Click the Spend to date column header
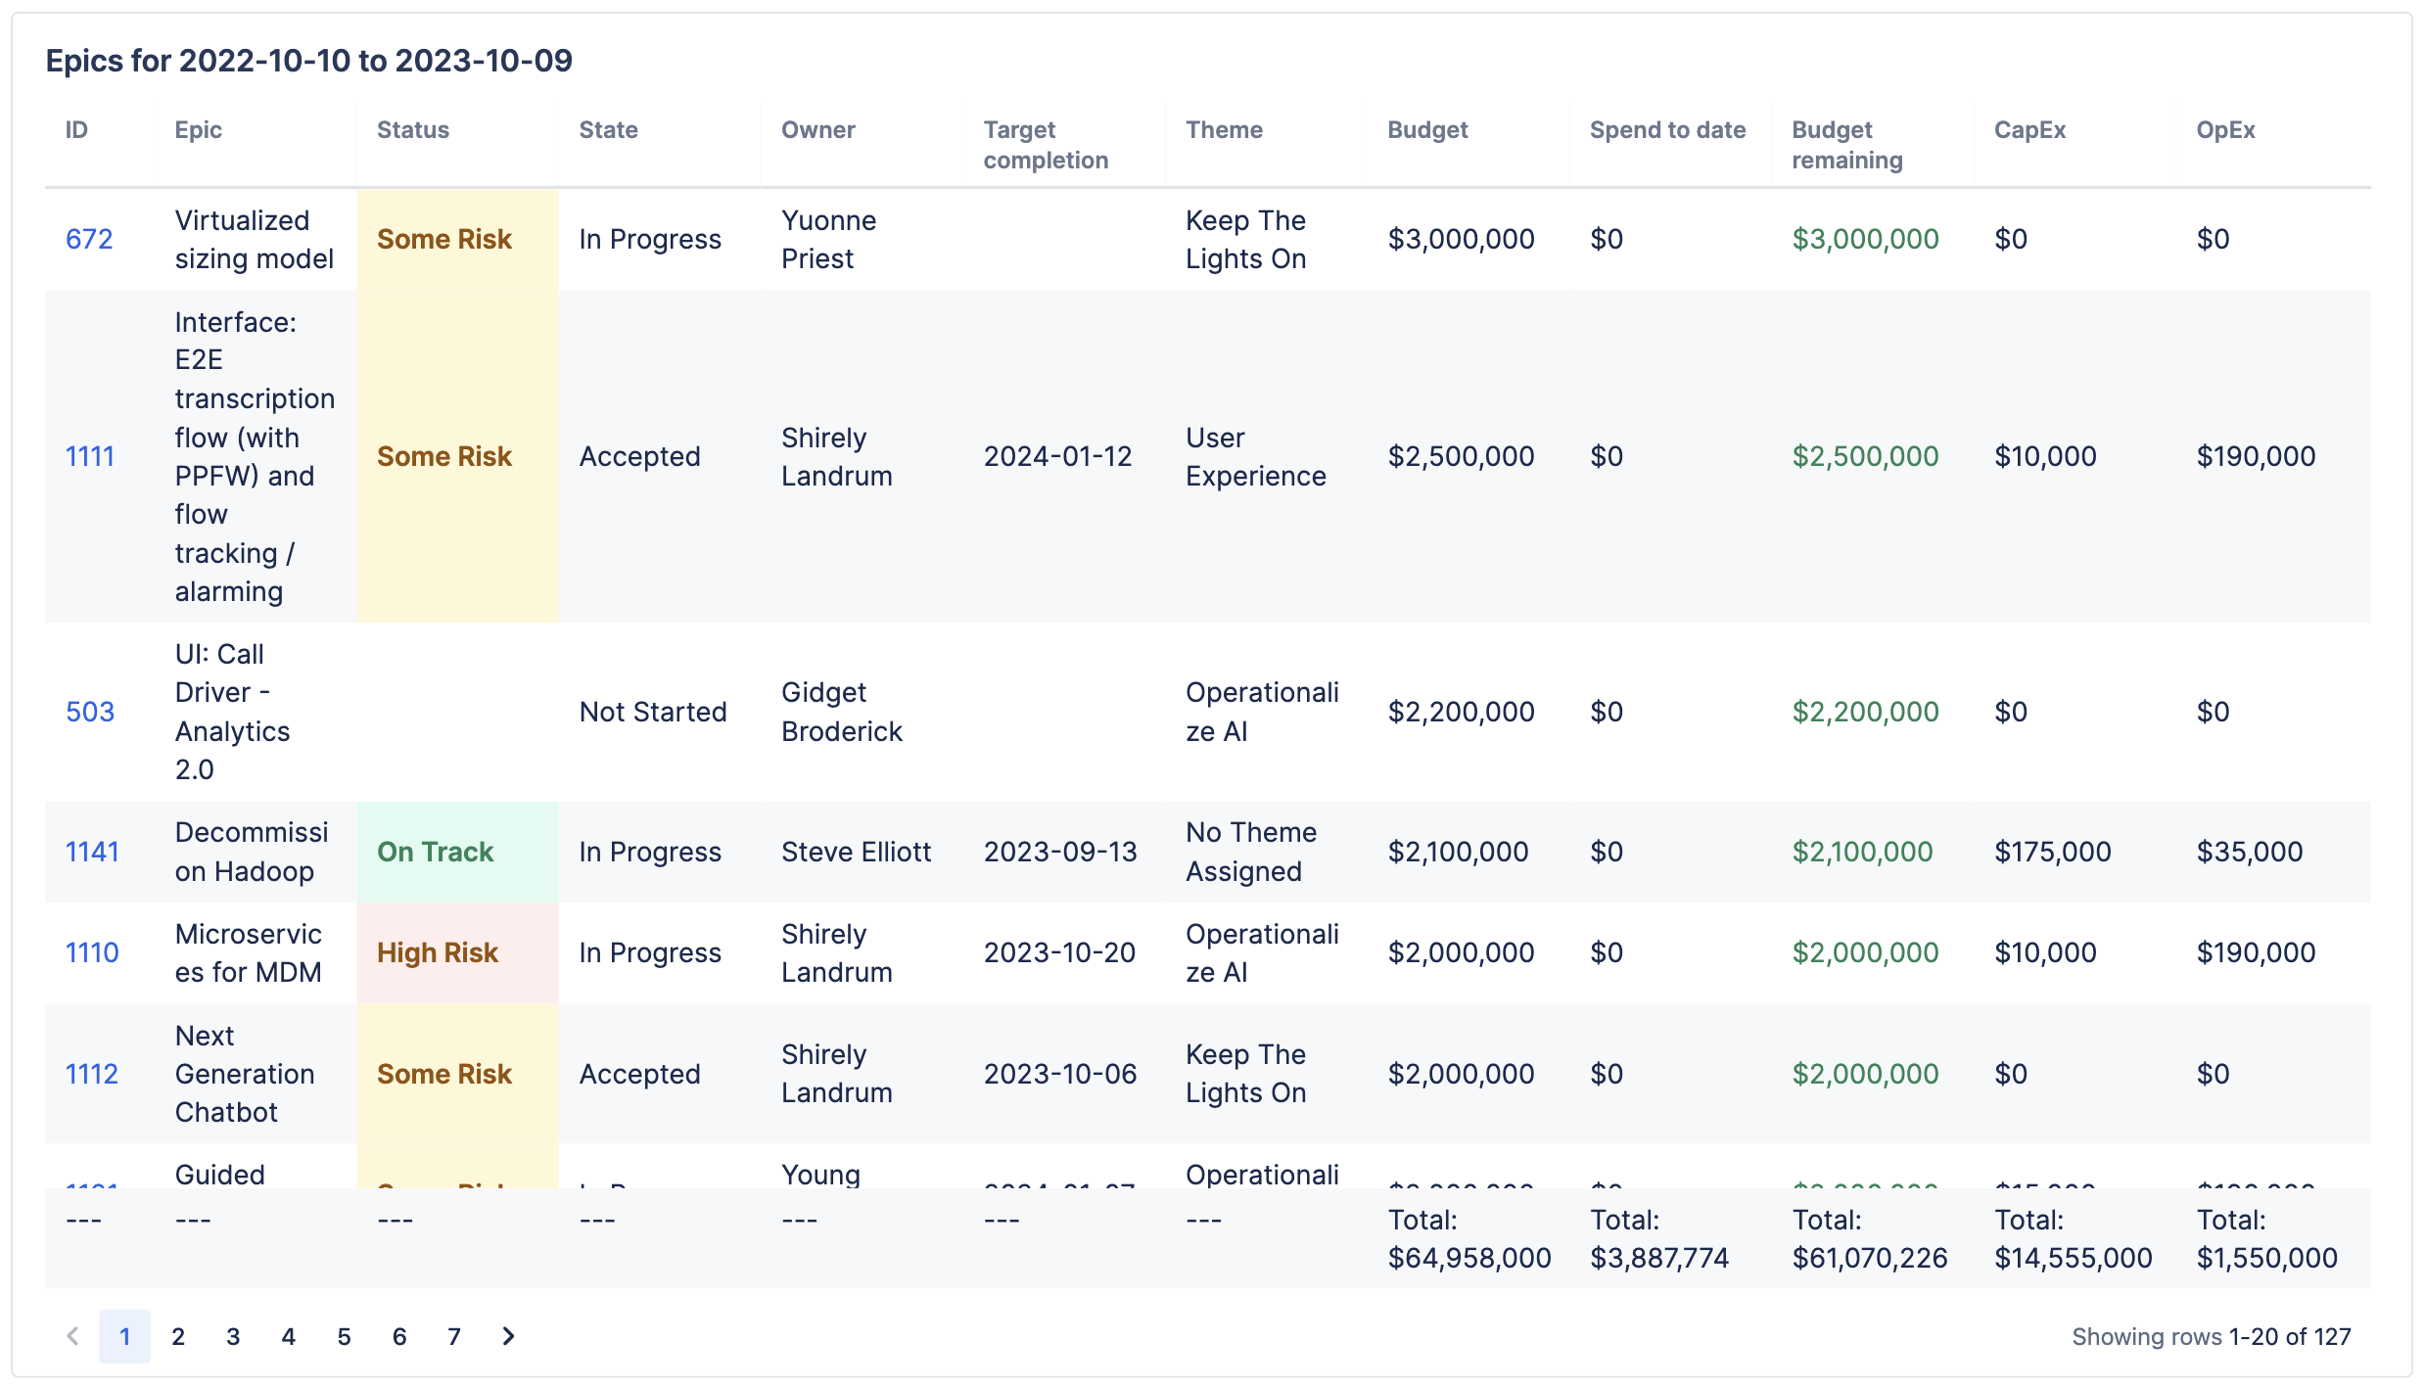This screenshot has width=2424, height=1388. (x=1667, y=130)
